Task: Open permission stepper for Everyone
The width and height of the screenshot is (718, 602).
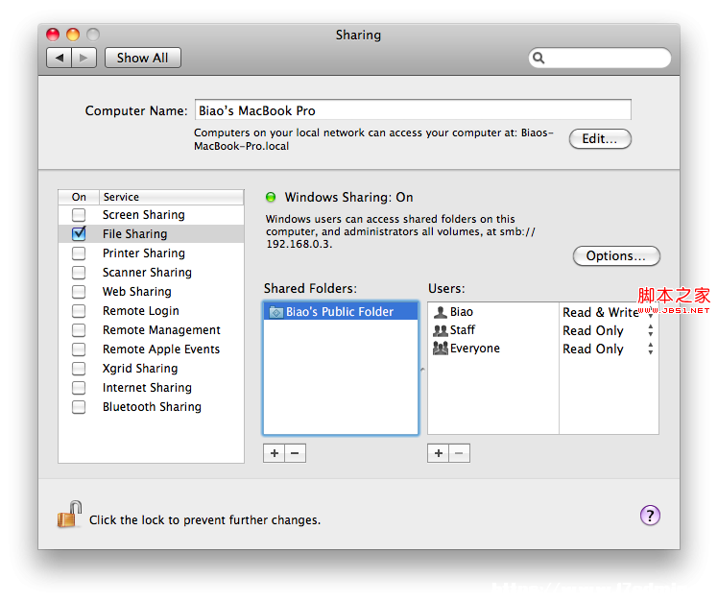Action: coord(650,349)
